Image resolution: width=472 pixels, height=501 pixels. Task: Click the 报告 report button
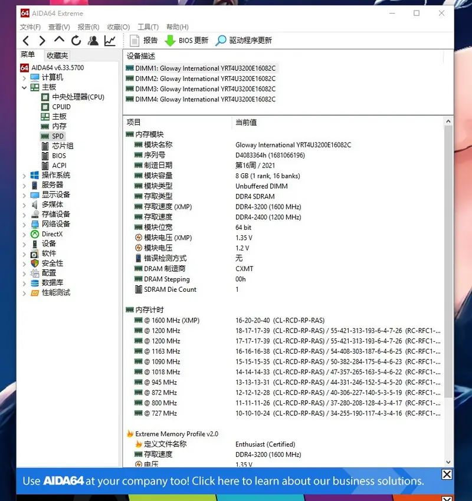pos(143,41)
